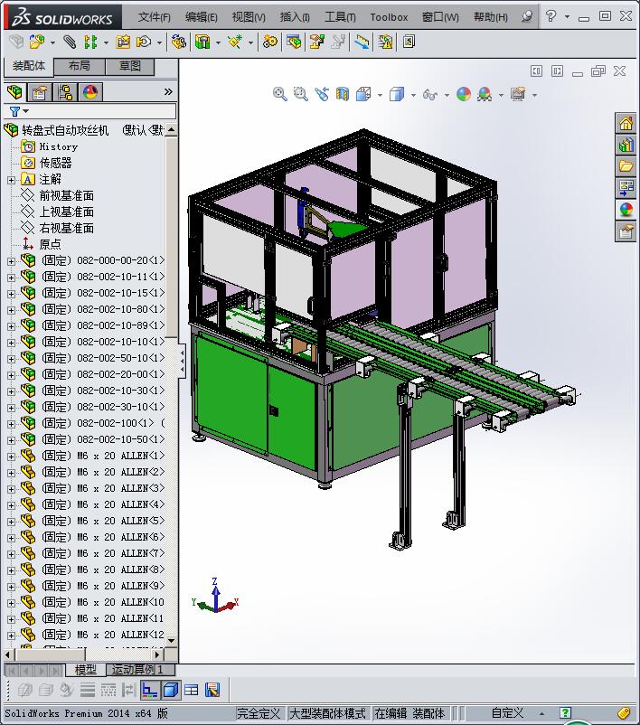Switch to FeatureManager design tree tab
640x725 pixels.
[x=14, y=92]
